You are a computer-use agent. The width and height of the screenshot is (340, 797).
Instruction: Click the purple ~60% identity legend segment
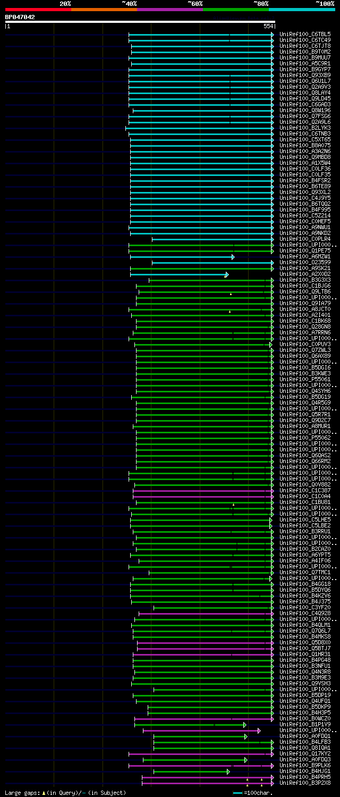pos(170,9)
